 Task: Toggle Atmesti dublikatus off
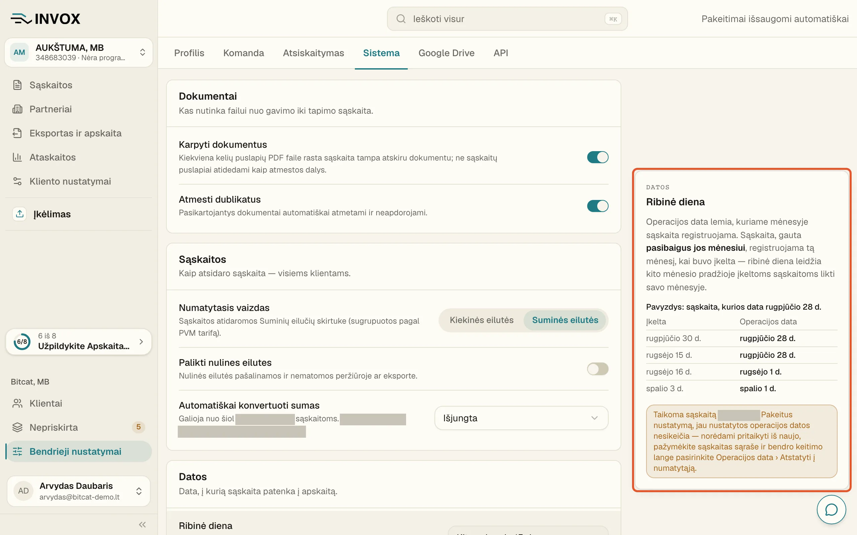click(x=598, y=206)
